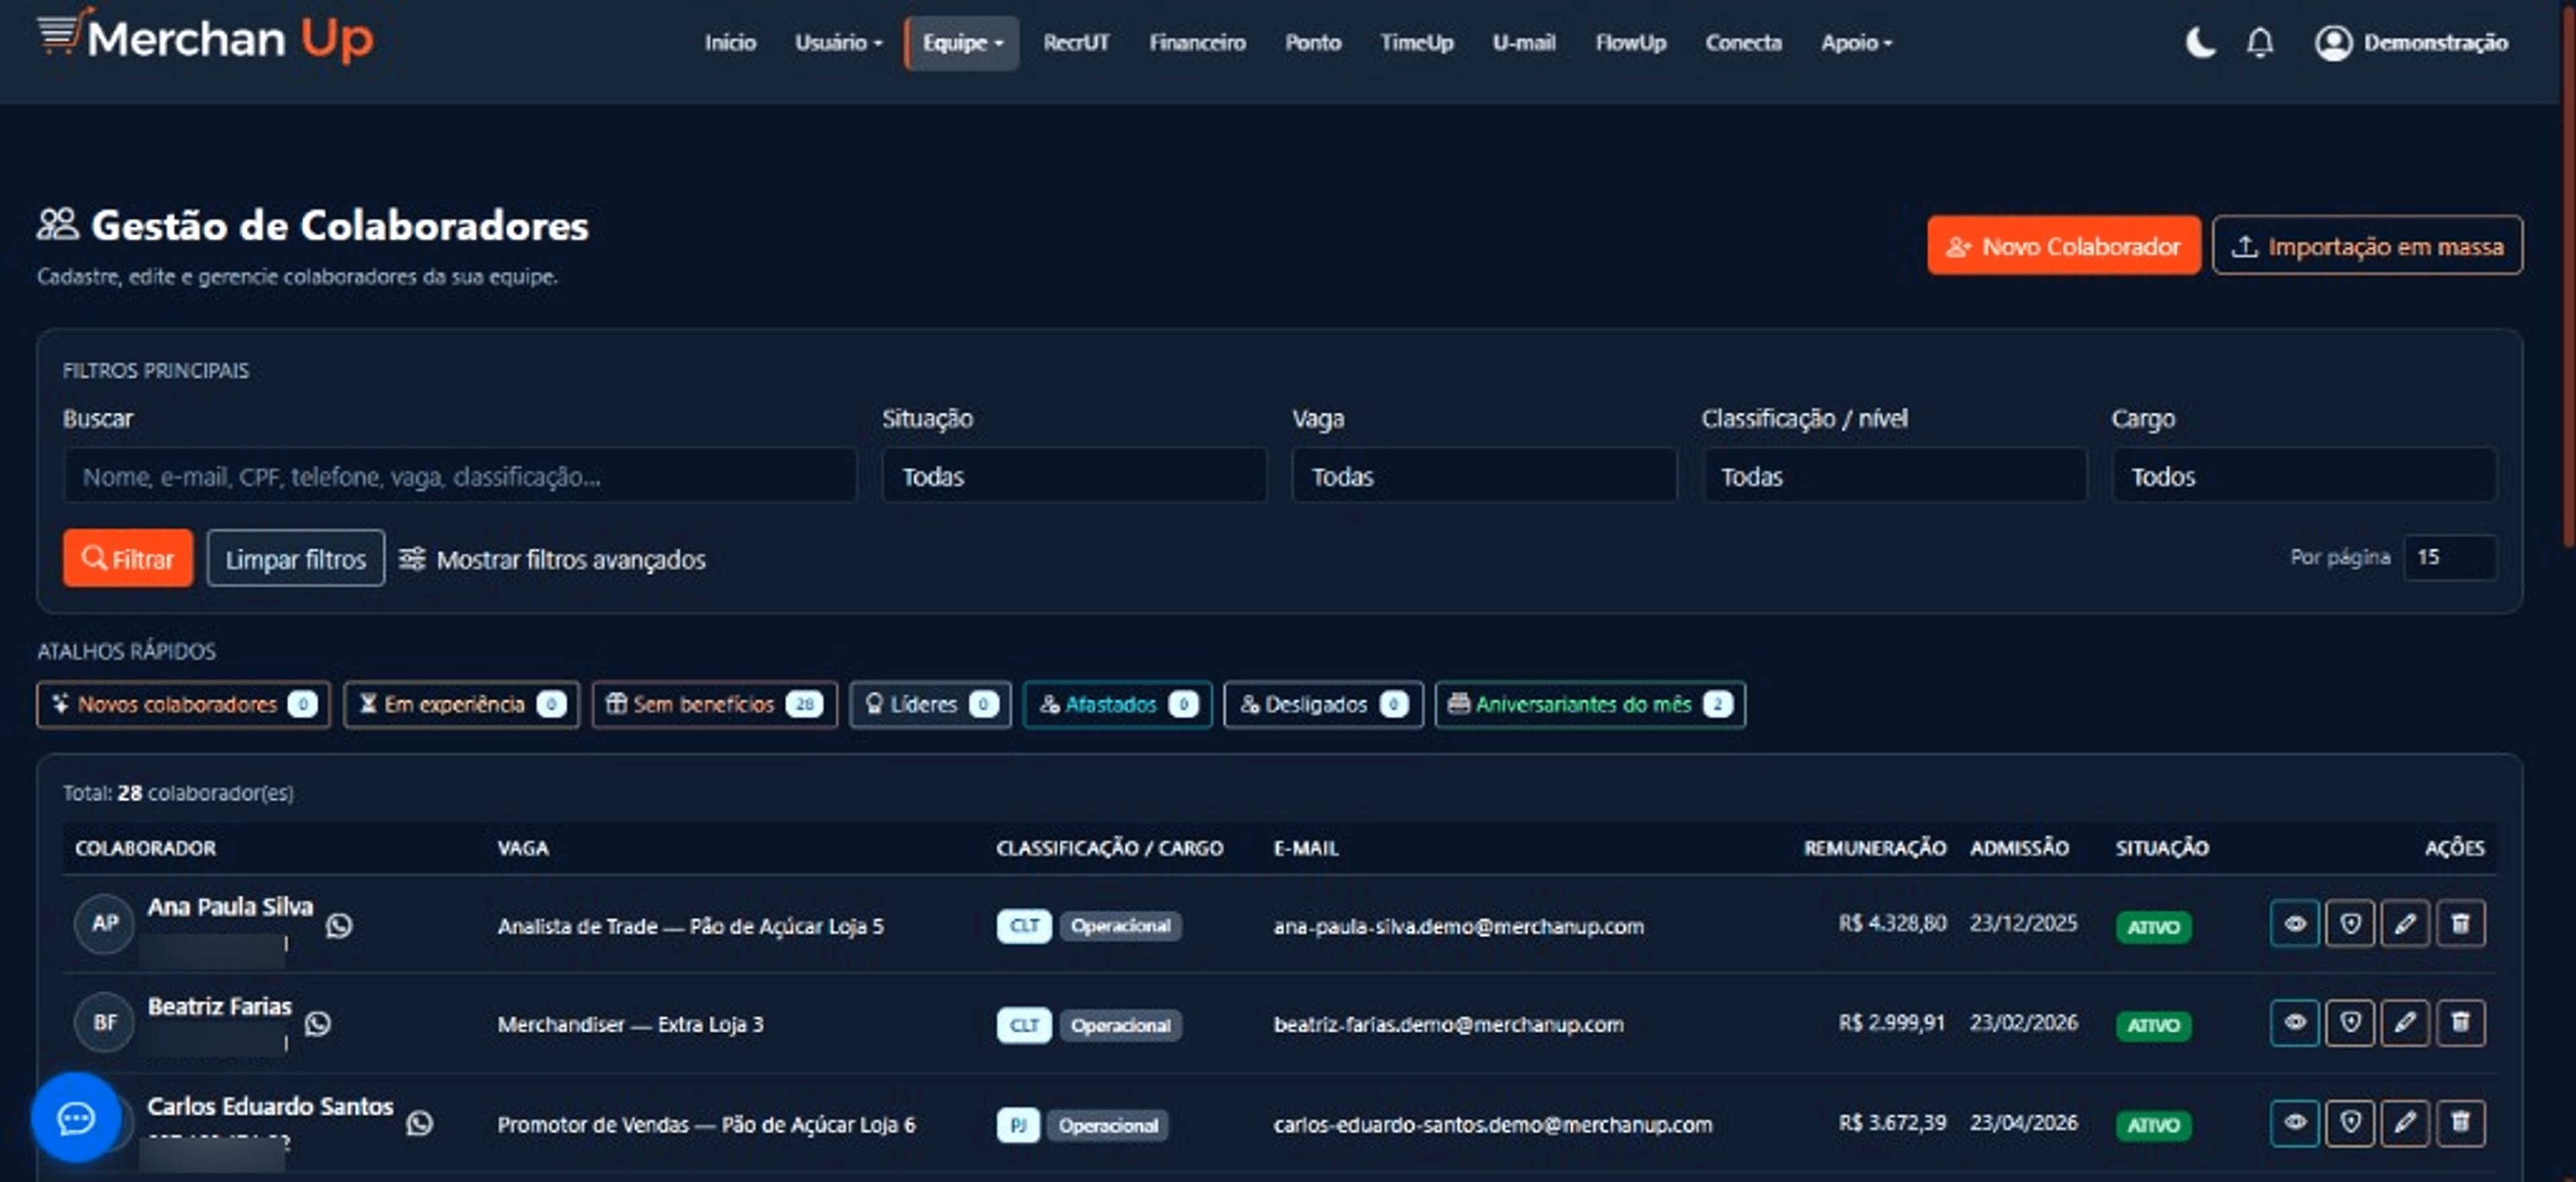Screen dimensions: 2576x1182
Task: Toggle dark mode moon icon
Action: pos(2200,43)
